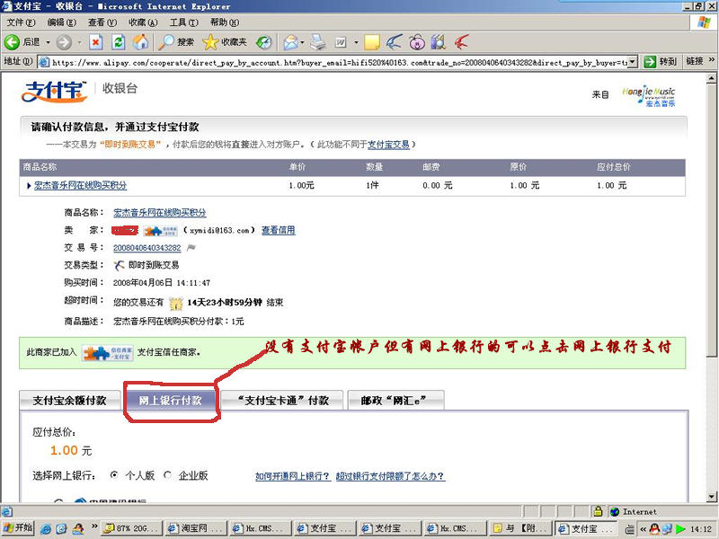Open Internet Explorer from quick launch
Viewport: 719px width, 539px height.
46,528
